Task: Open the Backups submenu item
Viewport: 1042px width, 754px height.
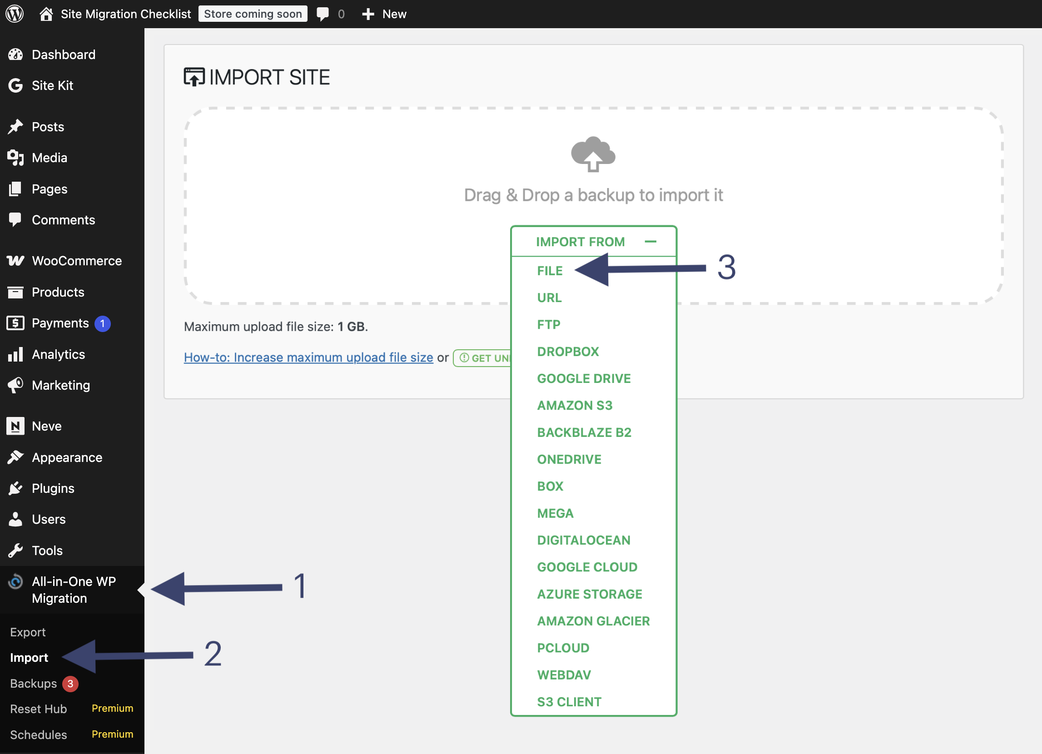Action: [x=34, y=684]
